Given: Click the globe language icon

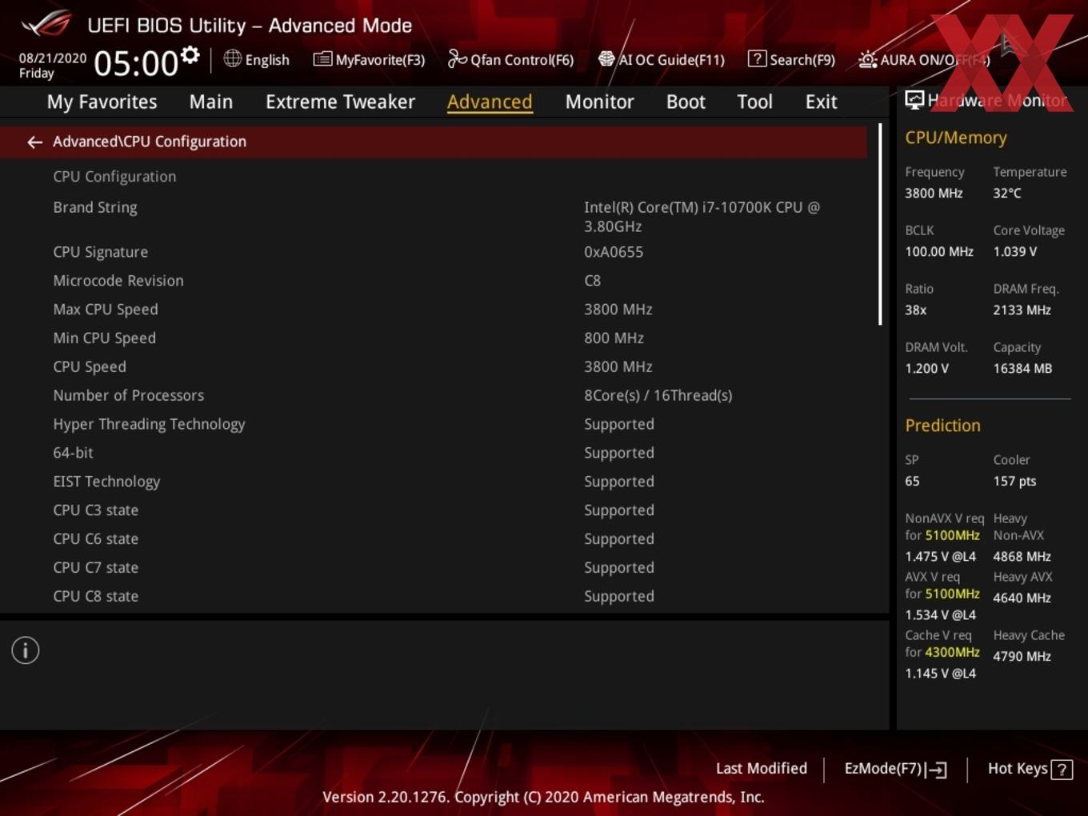Looking at the screenshot, I should (232, 58).
